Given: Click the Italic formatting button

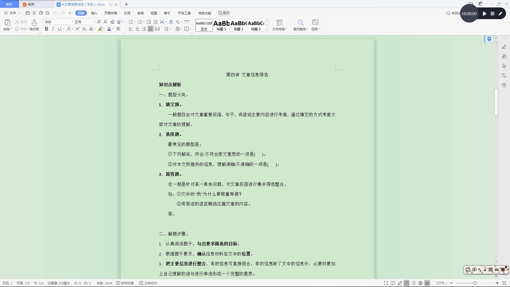Looking at the screenshot, I should coord(53,29).
